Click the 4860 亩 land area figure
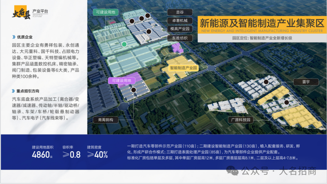The width and height of the screenshot is (327, 184). pyautogui.click(x=42, y=155)
